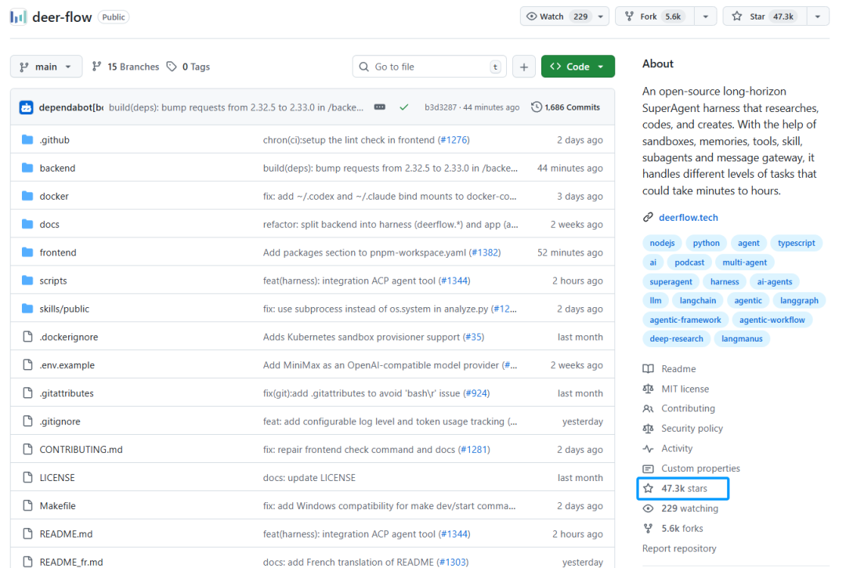846x568 pixels.
Task: Click the verified commit checkmark icon
Action: coord(403,106)
